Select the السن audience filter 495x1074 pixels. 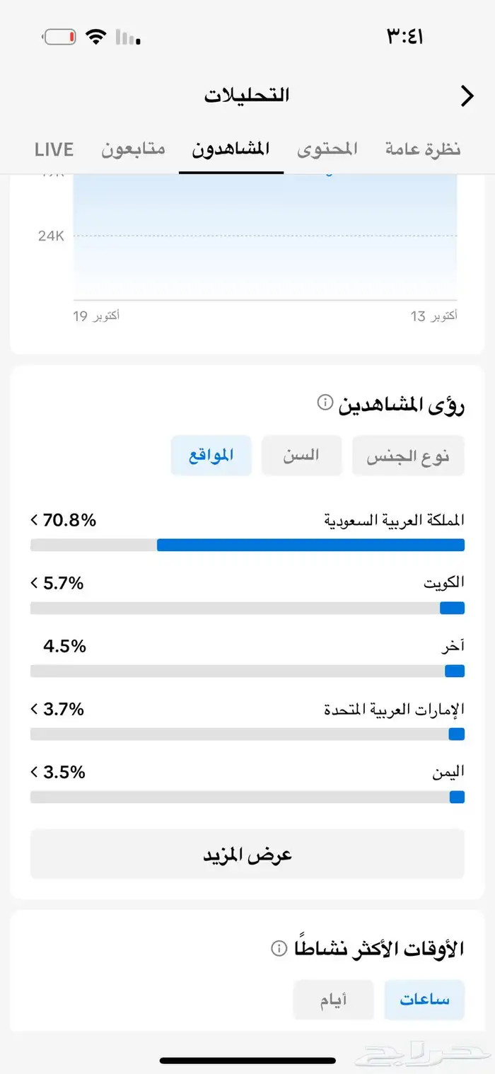click(x=301, y=456)
